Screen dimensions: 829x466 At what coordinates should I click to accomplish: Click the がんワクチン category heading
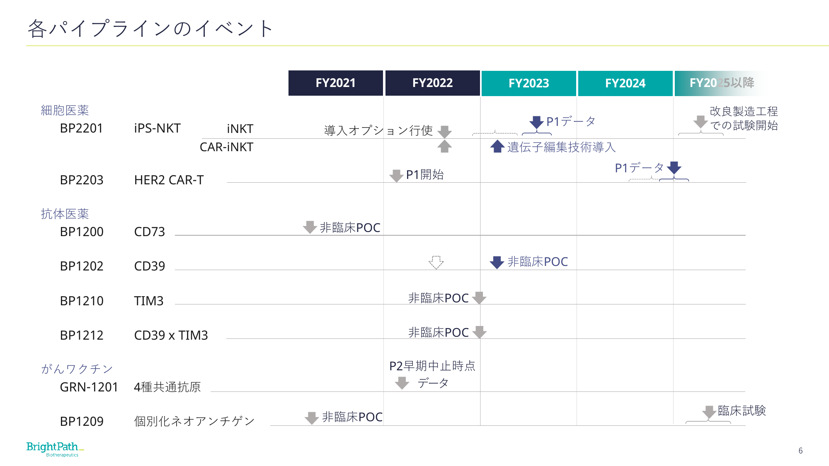[77, 369]
